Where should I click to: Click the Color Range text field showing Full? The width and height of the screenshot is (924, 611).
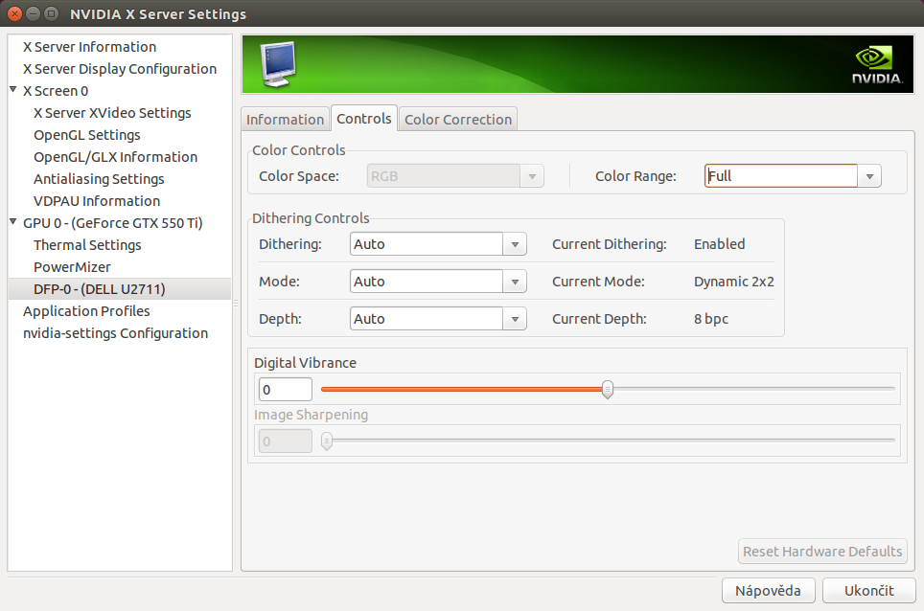(781, 176)
